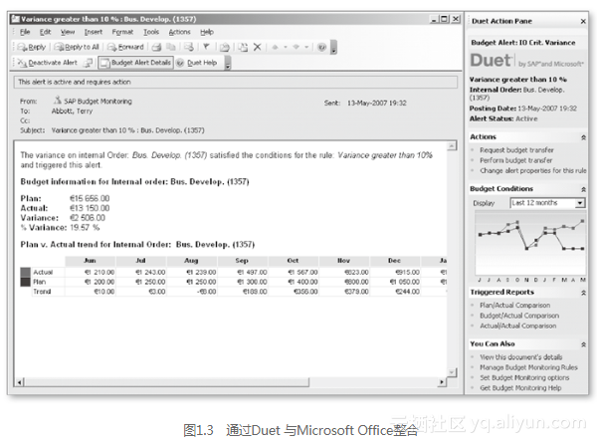The width and height of the screenshot is (597, 443).
Task: Click Get Budget Monitoring Help
Action: pyautogui.click(x=520, y=388)
